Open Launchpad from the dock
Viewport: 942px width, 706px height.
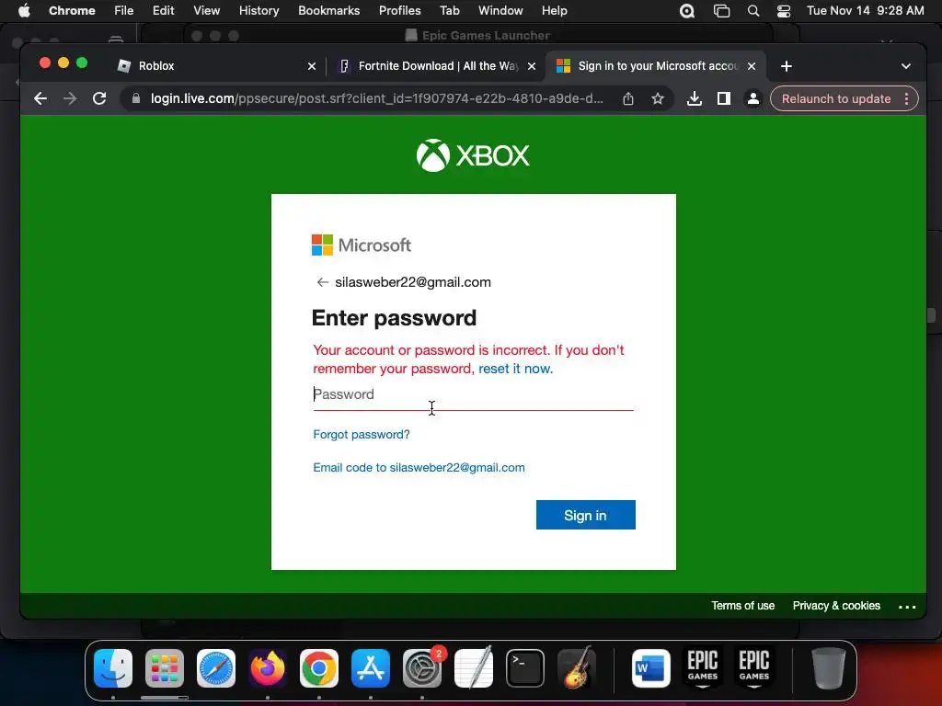(x=165, y=668)
